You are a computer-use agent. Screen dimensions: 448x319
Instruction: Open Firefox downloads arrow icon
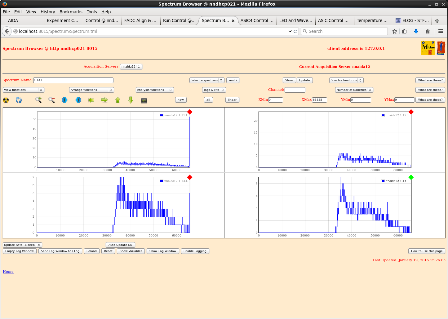pyautogui.click(x=416, y=31)
